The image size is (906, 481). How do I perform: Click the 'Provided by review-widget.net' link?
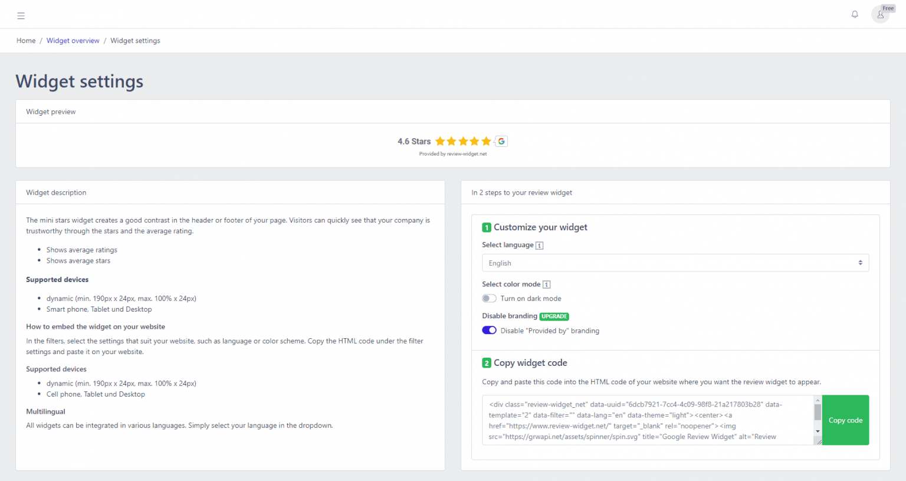tap(452, 153)
